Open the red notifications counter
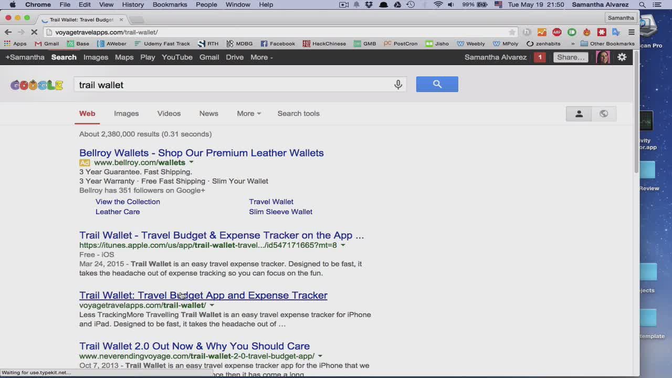This screenshot has width=672, height=378. point(540,57)
